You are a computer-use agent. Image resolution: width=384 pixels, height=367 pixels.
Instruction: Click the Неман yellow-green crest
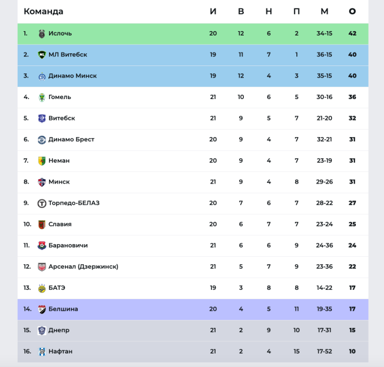[x=42, y=161]
